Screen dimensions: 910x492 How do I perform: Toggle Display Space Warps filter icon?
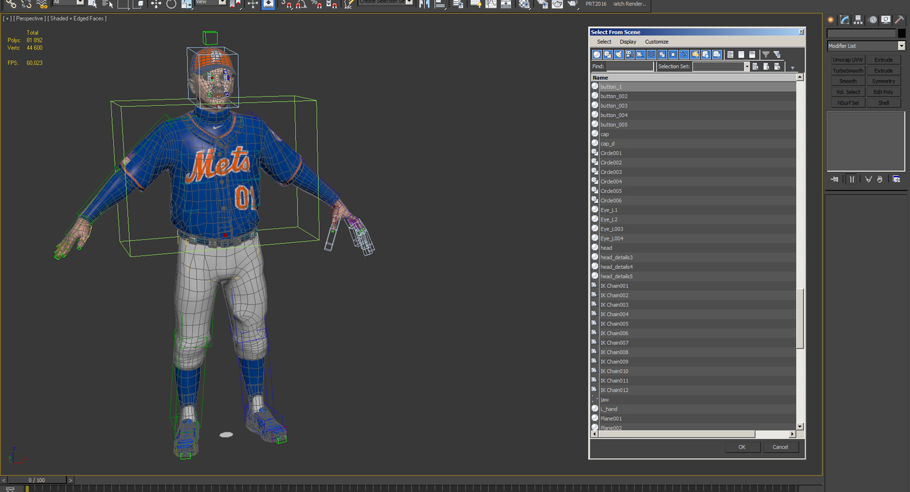click(x=651, y=55)
